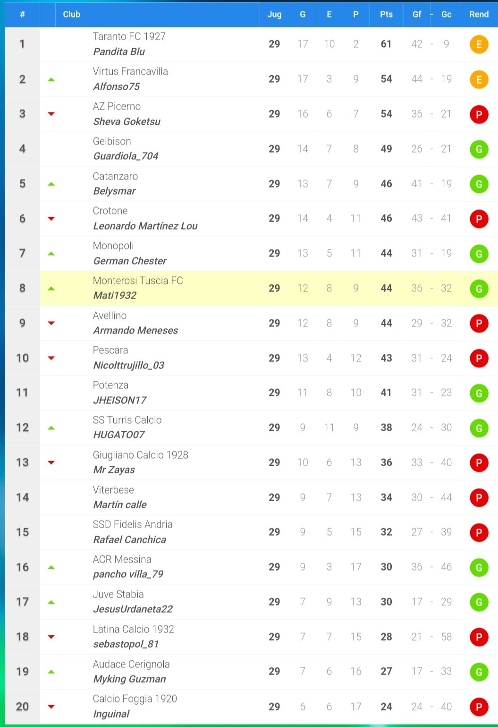498x727 pixels.
Task: Click the red P badge for Calcio Foggia 1920
Action: click(x=479, y=707)
